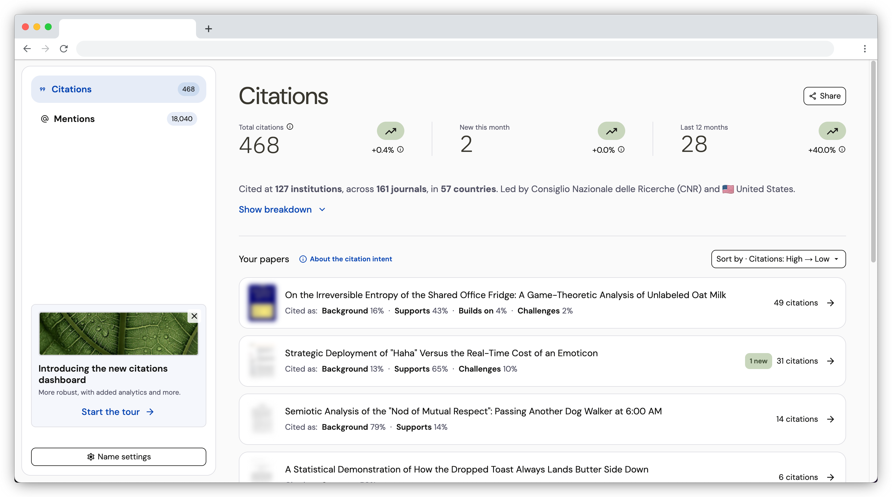
Task: Reload the page
Action: 64,49
